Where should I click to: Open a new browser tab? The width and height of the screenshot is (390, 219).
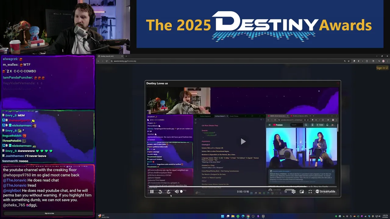[126, 56]
